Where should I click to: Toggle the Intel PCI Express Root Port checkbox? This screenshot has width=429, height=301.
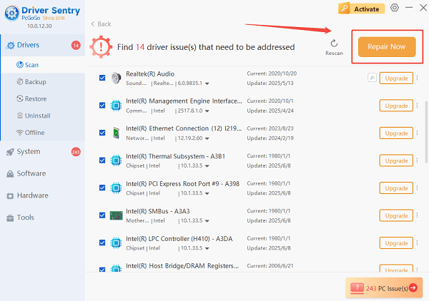coord(102,188)
